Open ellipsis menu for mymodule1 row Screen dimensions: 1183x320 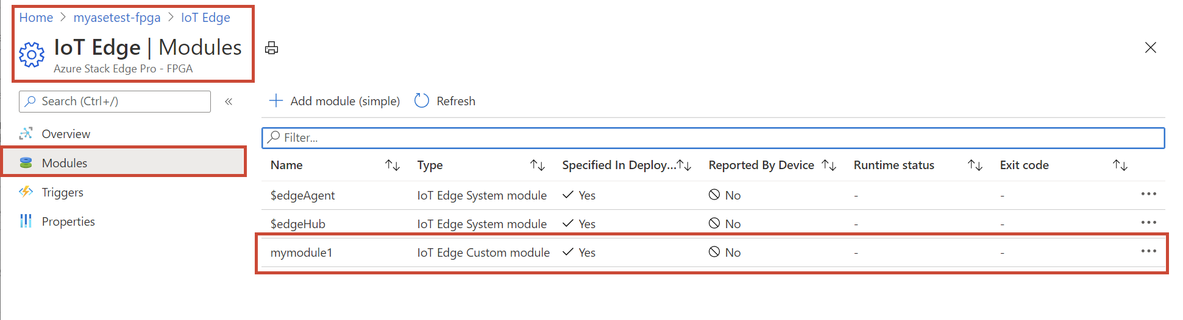point(1148,251)
